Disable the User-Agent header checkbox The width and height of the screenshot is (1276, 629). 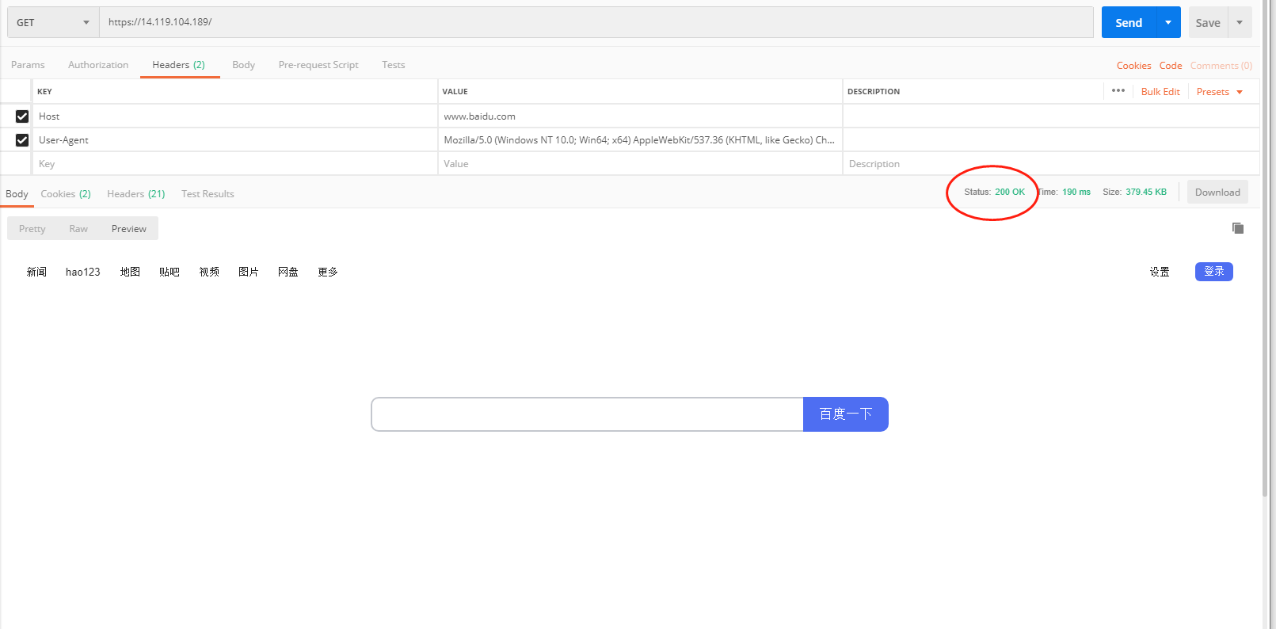pos(22,140)
